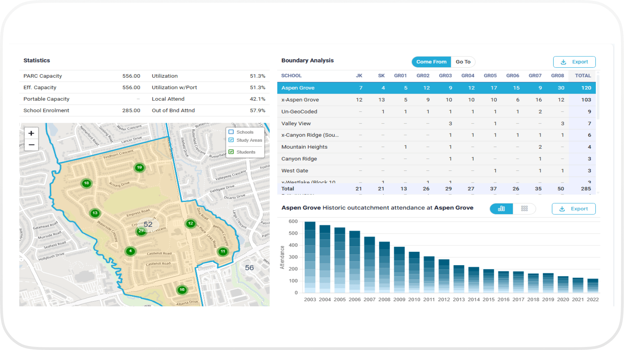The height and width of the screenshot is (350, 624).
Task: Click the student cluster marker 13
Action: [x=95, y=213]
